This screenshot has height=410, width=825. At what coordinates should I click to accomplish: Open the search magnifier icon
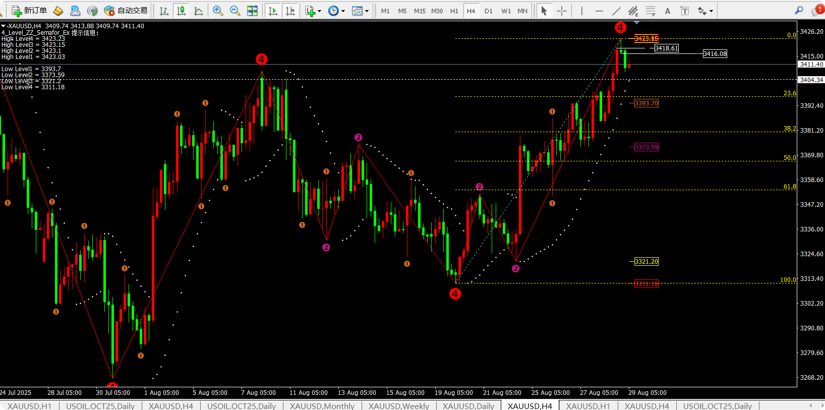click(799, 11)
